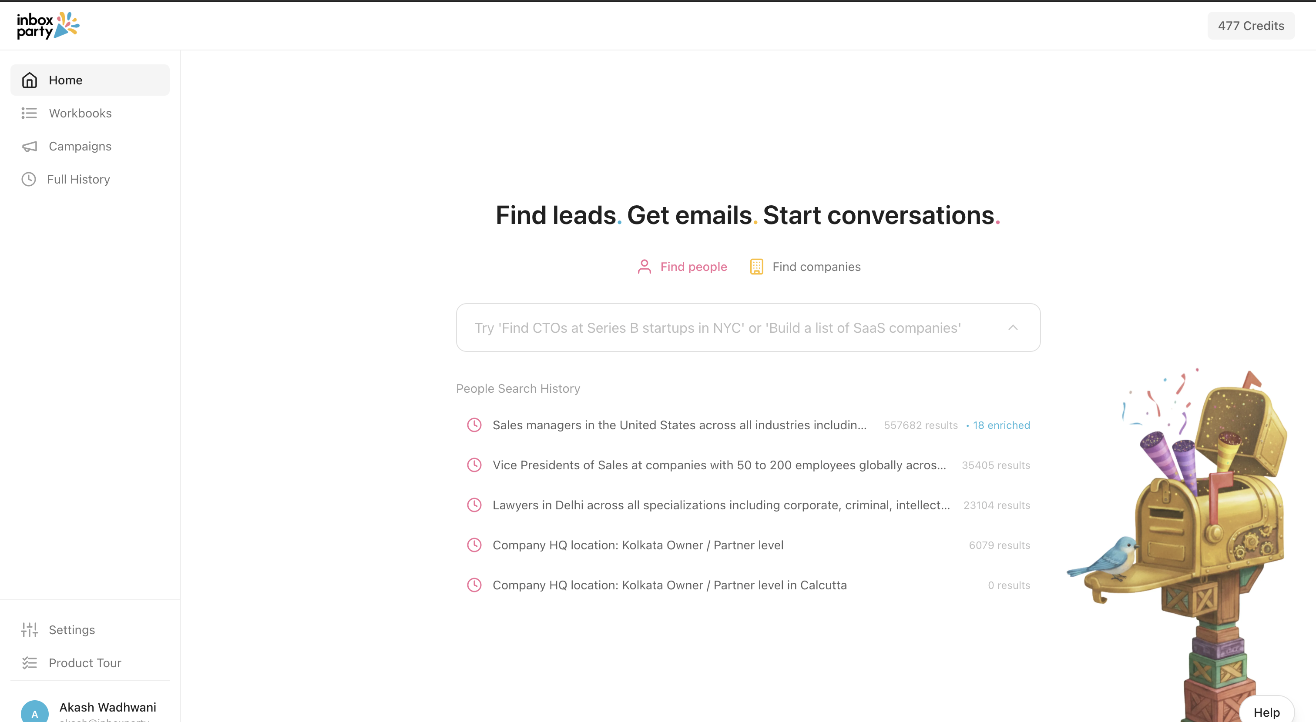
Task: Open Kolkata Owner / Partner level in Calcutta search
Action: tap(669, 585)
